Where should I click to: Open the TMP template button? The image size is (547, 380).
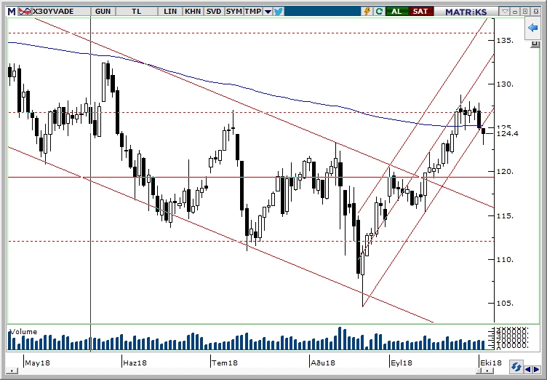click(253, 12)
